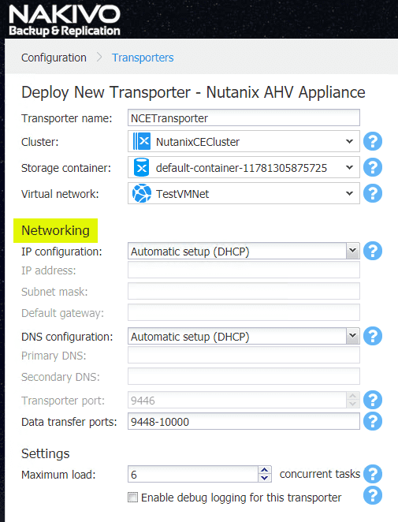
Task: Enable debug logging for this transporter
Action: [132, 498]
